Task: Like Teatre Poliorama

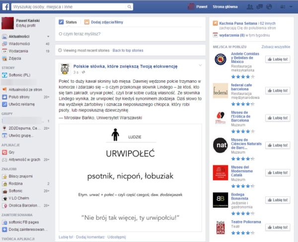Action: (278, 228)
